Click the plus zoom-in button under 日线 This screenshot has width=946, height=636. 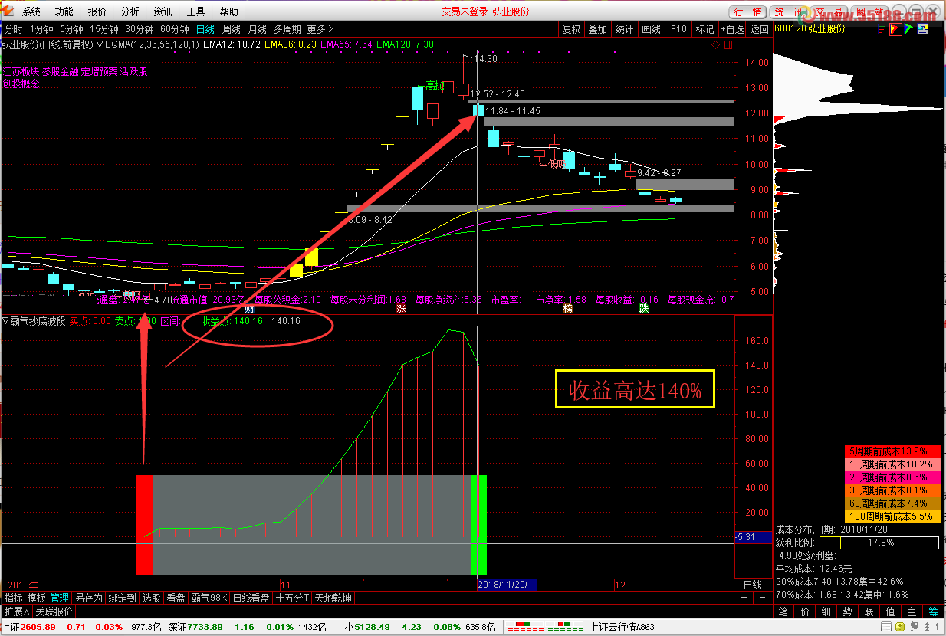tap(744, 598)
